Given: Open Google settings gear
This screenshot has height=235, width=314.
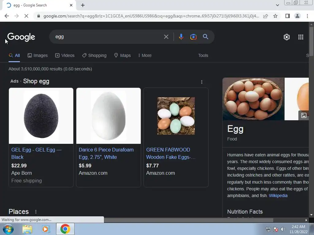Looking at the screenshot, I should tap(287, 37).
